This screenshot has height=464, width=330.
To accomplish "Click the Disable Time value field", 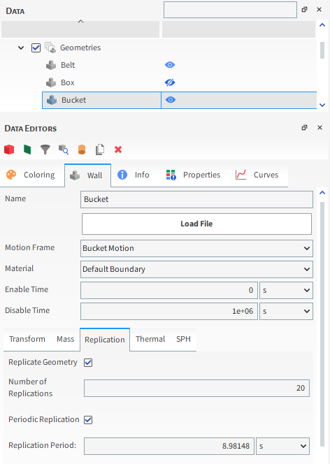I will pos(169,311).
